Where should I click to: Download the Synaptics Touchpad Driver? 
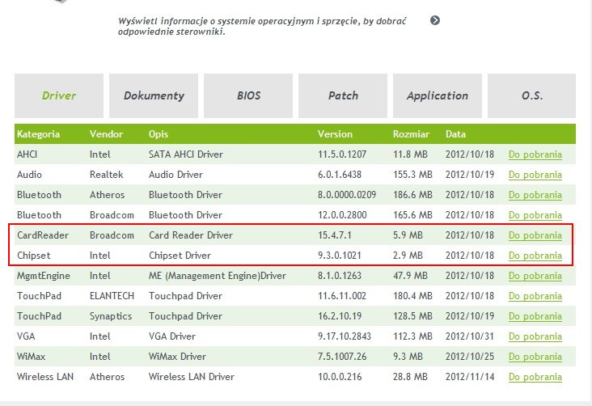coord(535,316)
